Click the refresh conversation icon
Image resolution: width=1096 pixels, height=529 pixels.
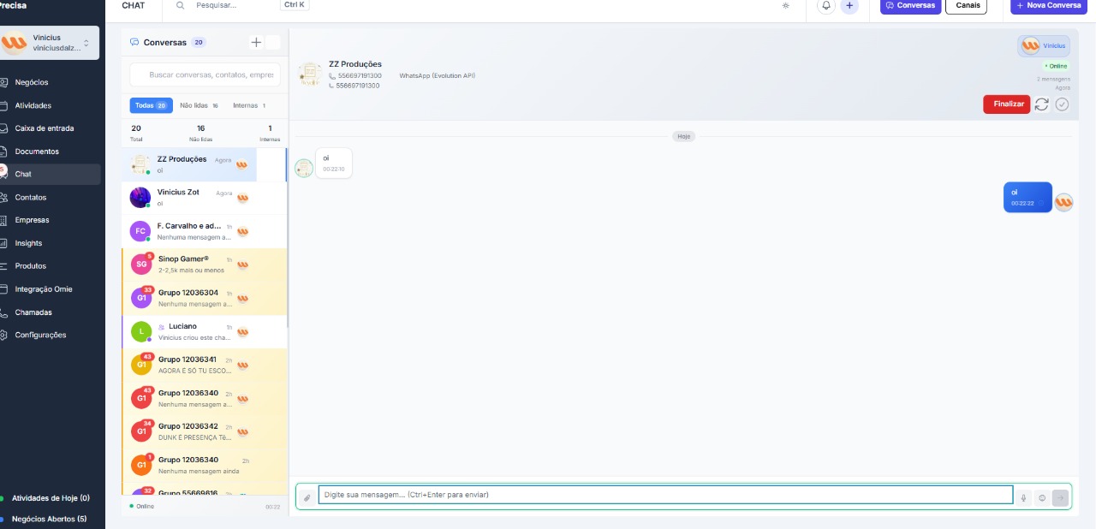(1041, 104)
